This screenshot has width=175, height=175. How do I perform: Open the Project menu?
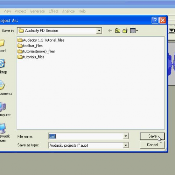(20, 11)
